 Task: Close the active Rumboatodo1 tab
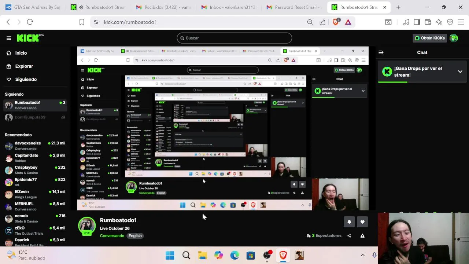pos(385,7)
